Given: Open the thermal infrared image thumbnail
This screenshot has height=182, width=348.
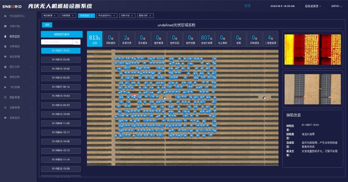Looking at the screenshot, I should 313,50.
